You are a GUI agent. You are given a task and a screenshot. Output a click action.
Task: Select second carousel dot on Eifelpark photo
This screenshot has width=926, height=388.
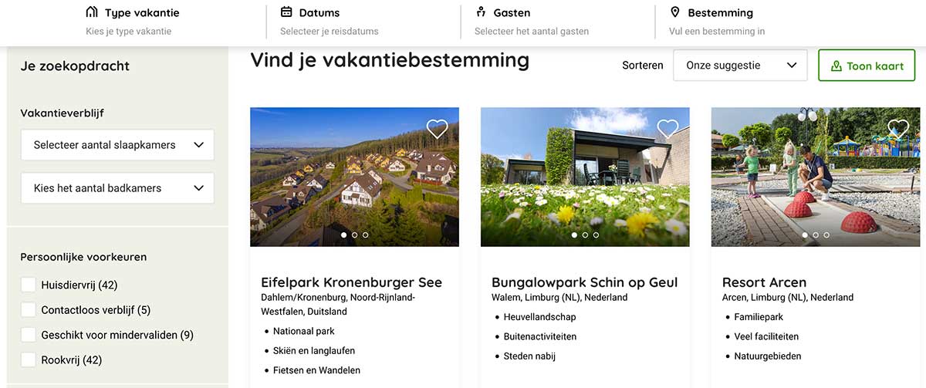tap(354, 234)
